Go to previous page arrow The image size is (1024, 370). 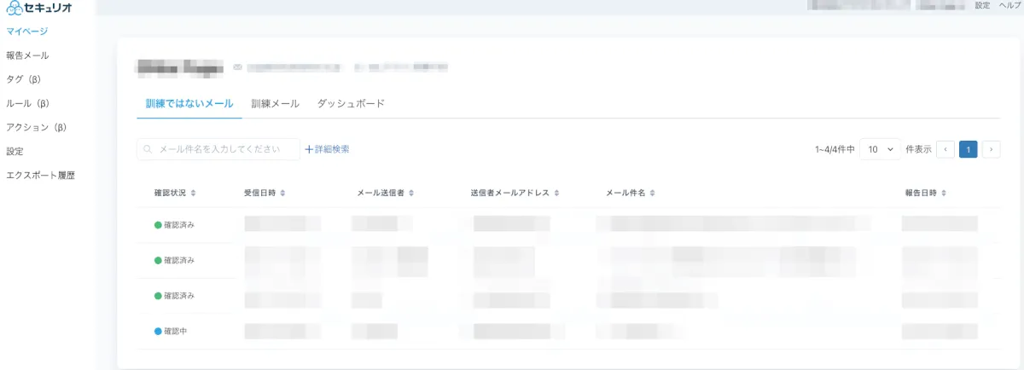tap(945, 149)
